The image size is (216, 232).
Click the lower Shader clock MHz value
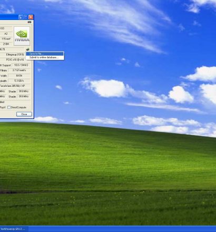pos(24,96)
